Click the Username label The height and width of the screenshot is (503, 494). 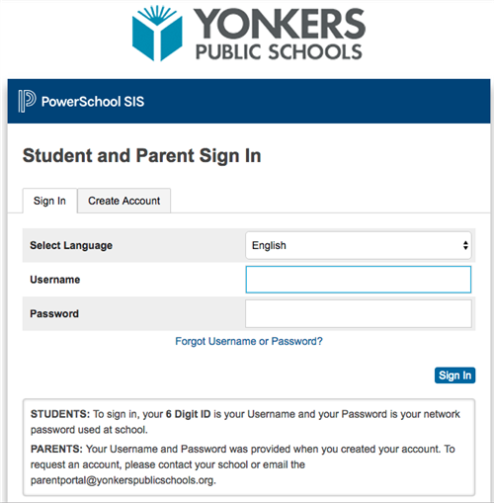(55, 280)
